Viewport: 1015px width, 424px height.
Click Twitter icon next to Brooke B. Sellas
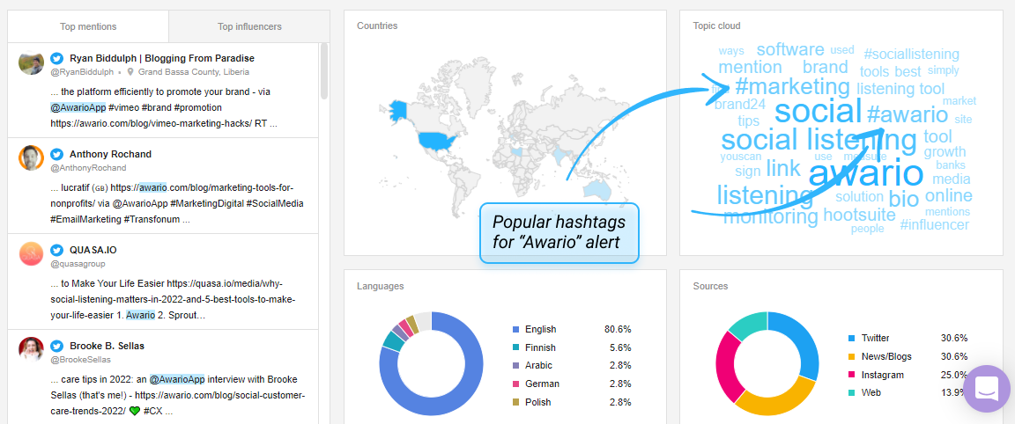coord(57,346)
